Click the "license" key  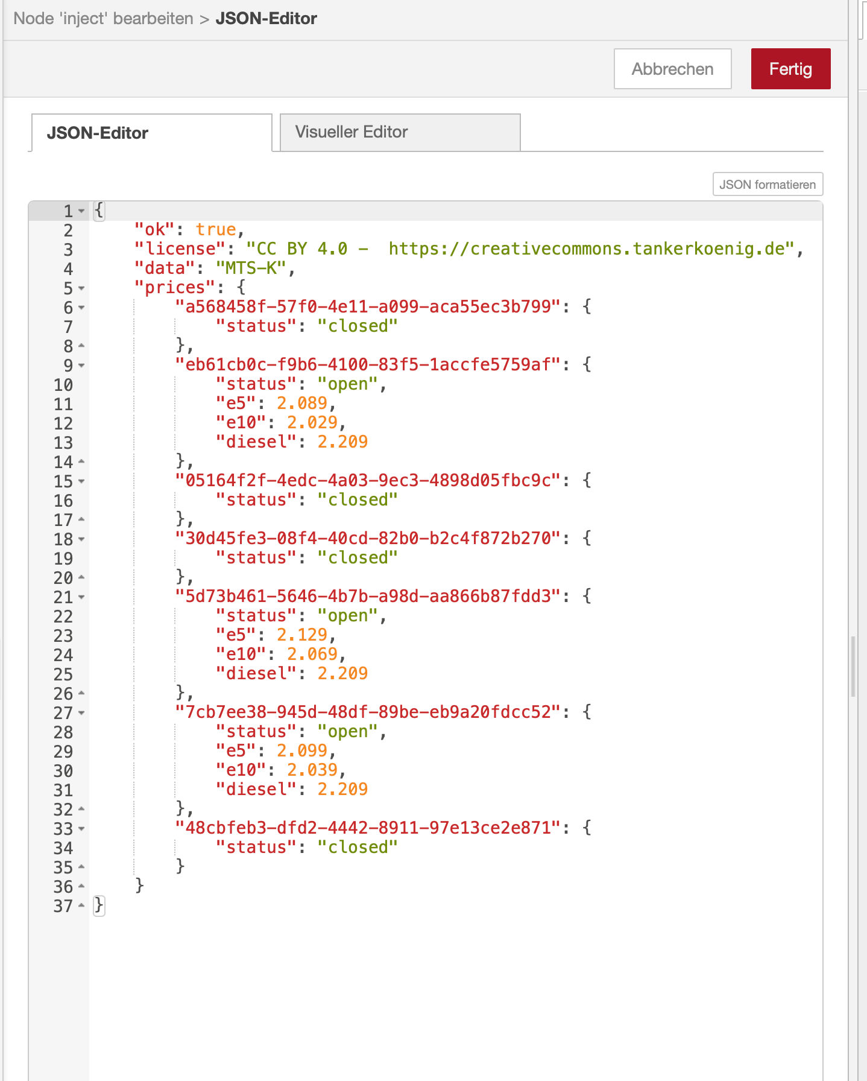pos(180,249)
